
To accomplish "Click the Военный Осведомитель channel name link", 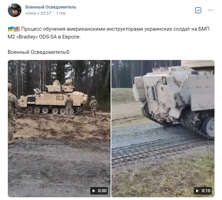I will 51,7.
